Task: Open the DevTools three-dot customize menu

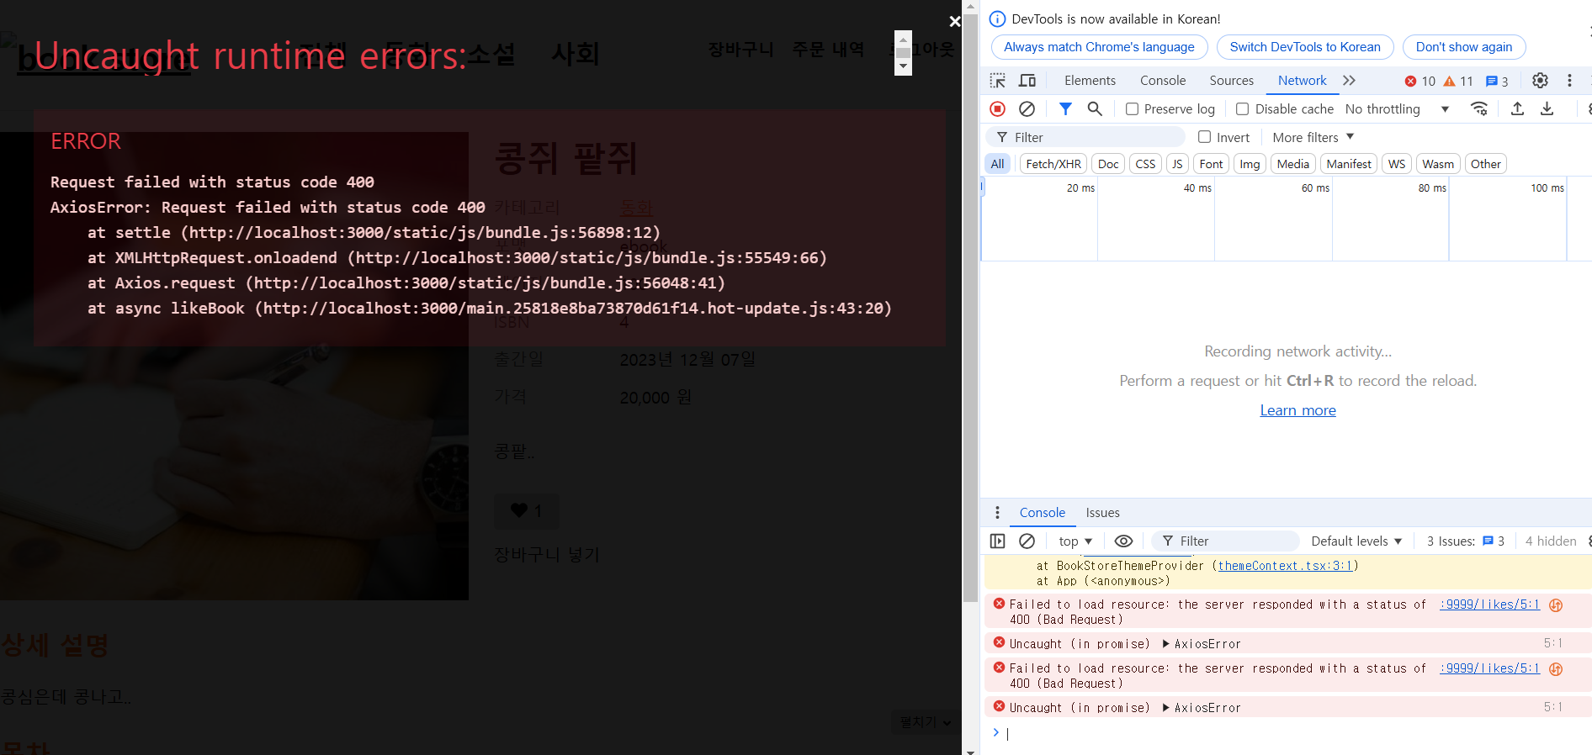Action: tap(1569, 81)
